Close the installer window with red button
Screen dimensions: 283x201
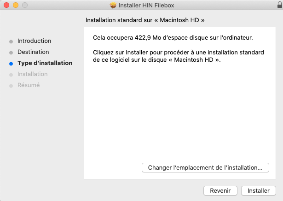(6, 5)
